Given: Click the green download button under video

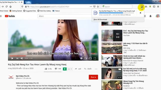Looking at the screenshot, I should click(x=65, y=69).
